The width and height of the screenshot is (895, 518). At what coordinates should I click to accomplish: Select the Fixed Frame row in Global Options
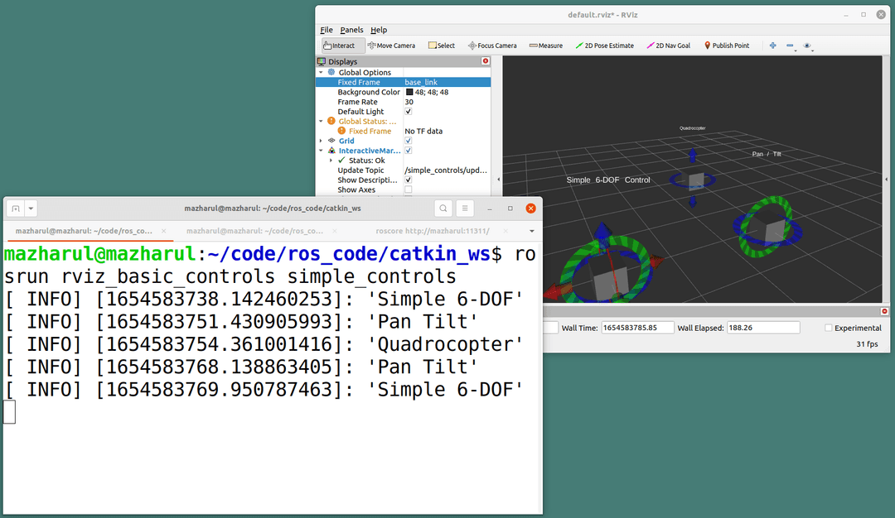pyautogui.click(x=403, y=82)
